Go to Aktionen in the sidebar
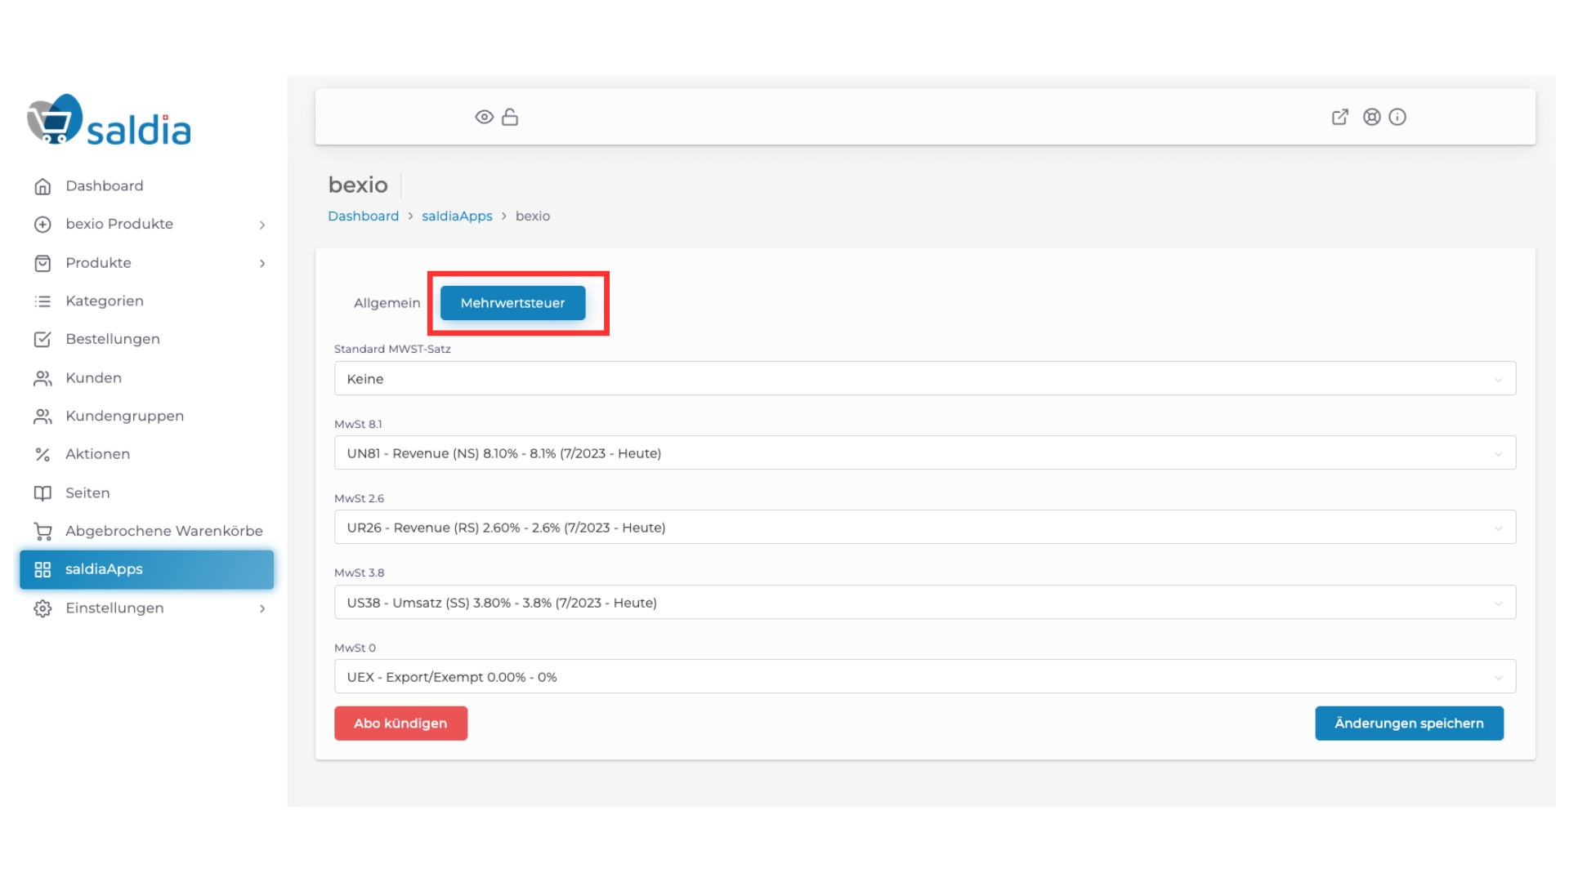The image size is (1569, 882). tap(97, 454)
